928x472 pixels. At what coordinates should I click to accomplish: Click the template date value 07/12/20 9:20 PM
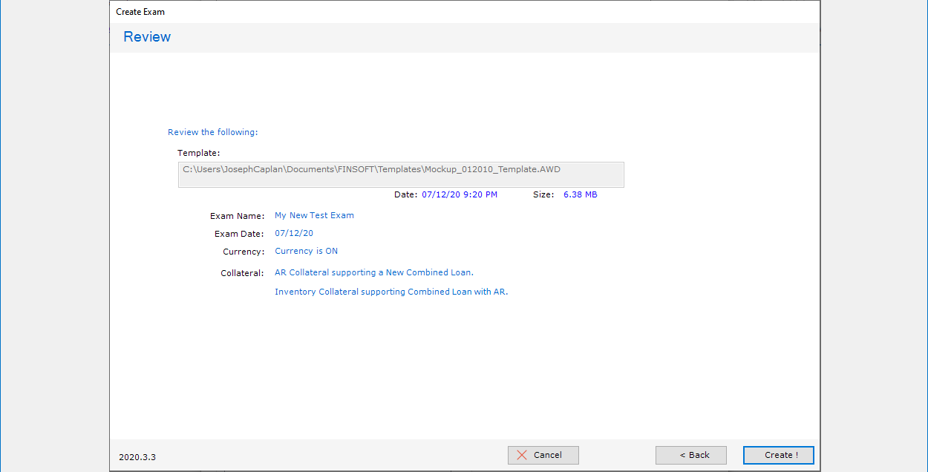(x=459, y=194)
